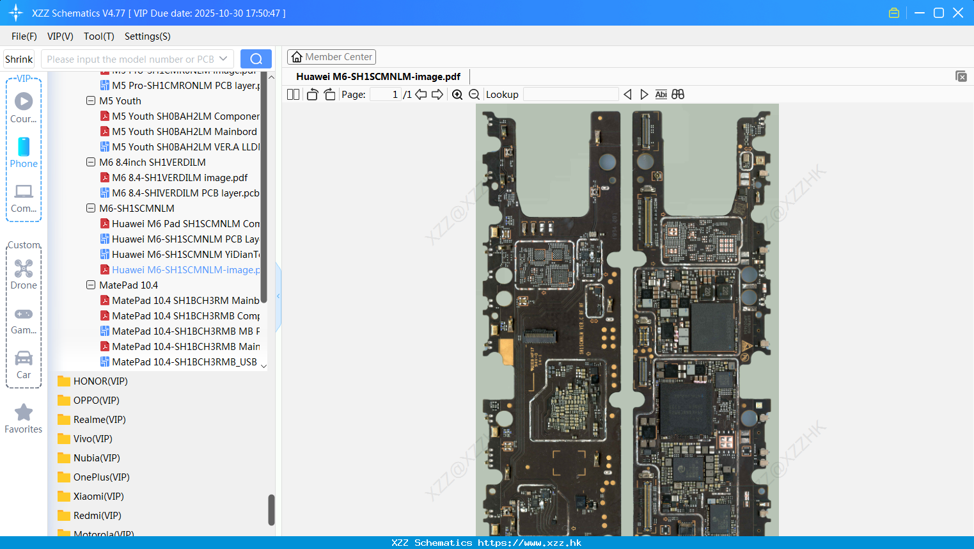974x549 pixels.
Task: Collapse the M5 Youth tree node
Action: click(x=91, y=100)
